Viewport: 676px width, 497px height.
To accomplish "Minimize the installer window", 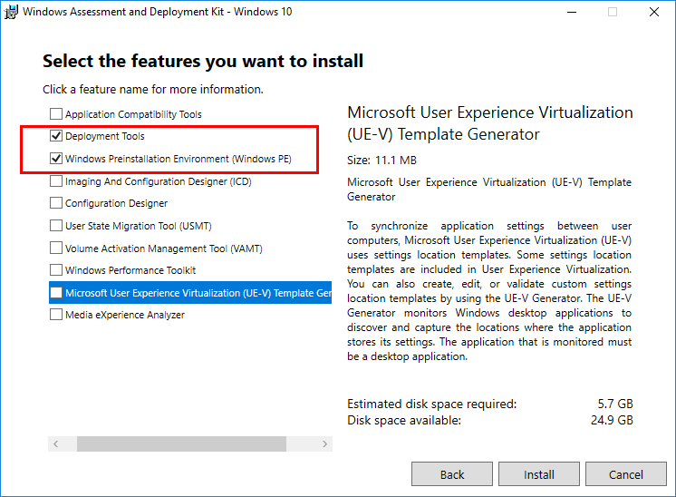I will tap(571, 13).
